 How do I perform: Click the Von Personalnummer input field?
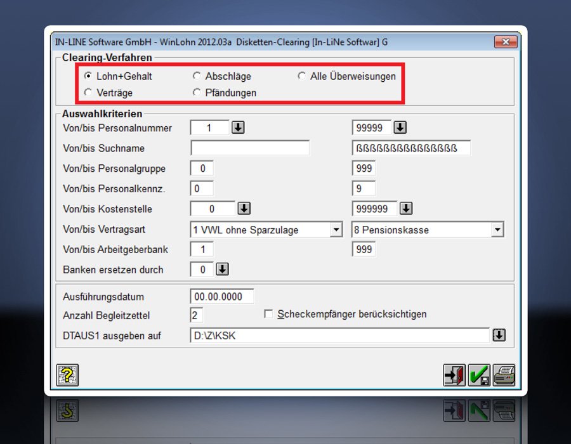coord(210,127)
